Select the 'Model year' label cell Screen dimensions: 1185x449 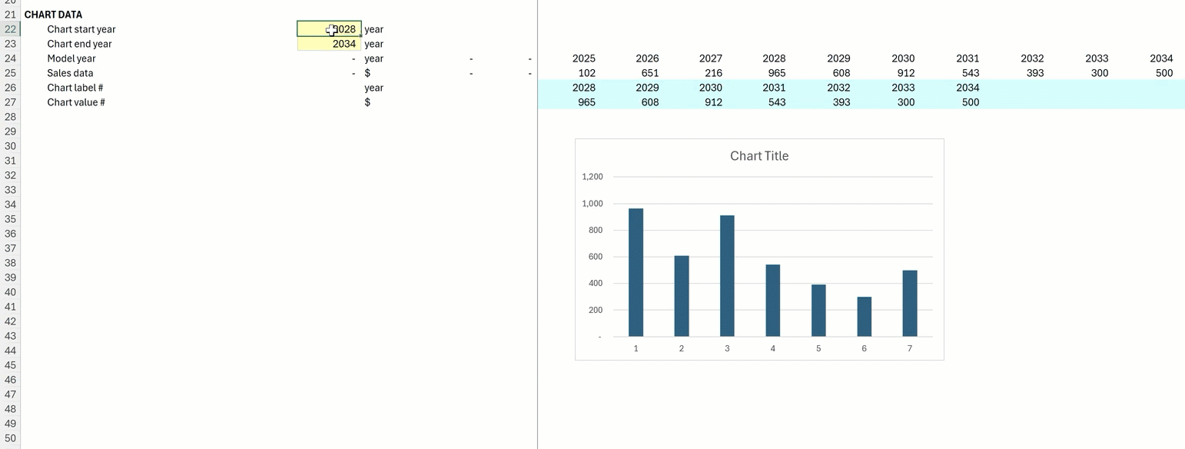click(71, 58)
